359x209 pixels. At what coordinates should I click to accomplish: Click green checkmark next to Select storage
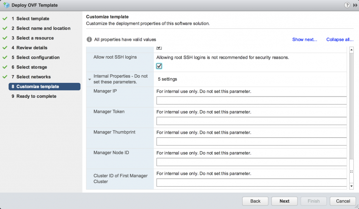tap(5, 67)
